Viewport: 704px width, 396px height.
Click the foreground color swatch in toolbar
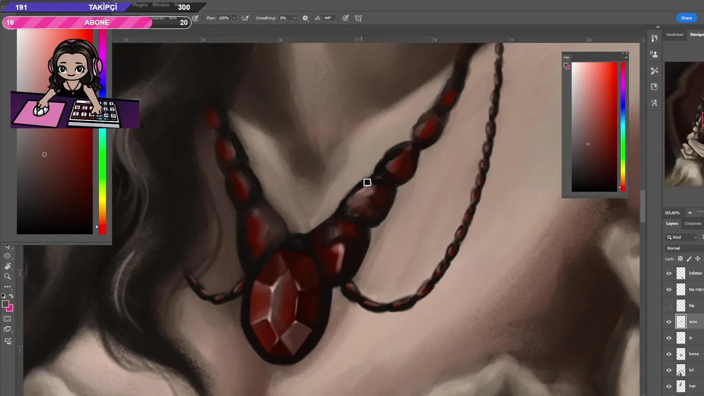[x=5, y=304]
